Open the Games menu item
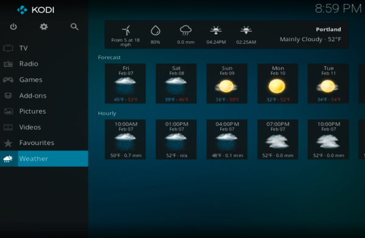365x238 pixels. point(44,80)
